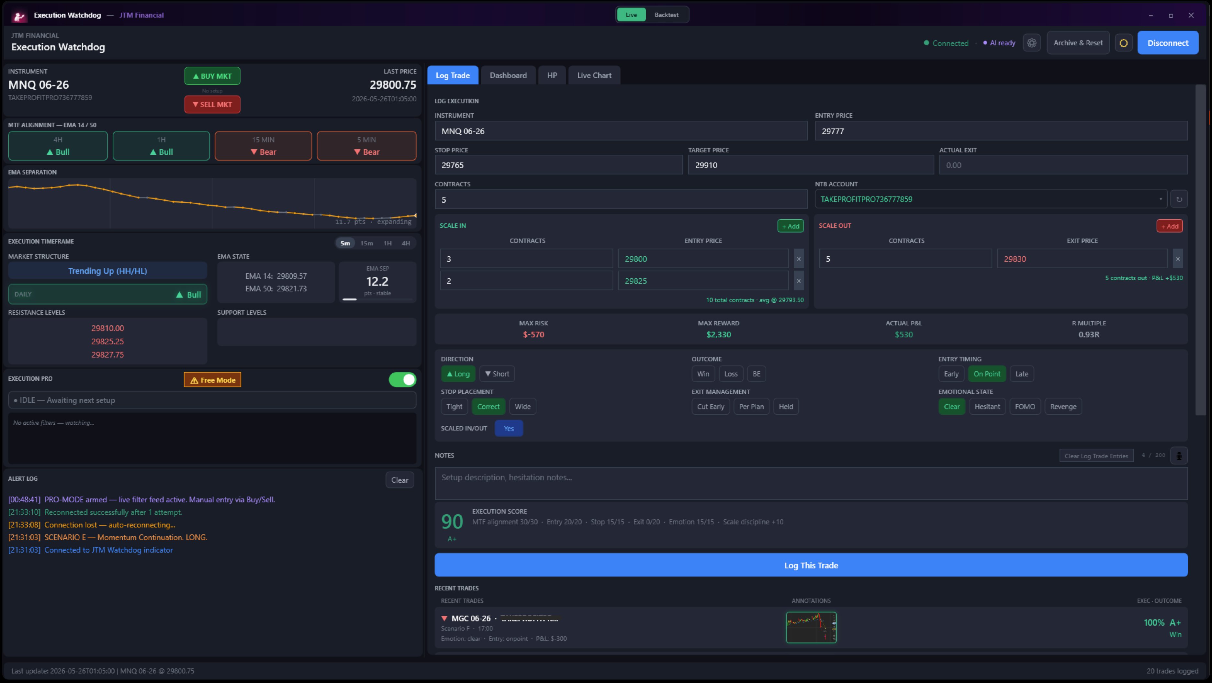Set emotional state to Hesitant

click(987, 407)
